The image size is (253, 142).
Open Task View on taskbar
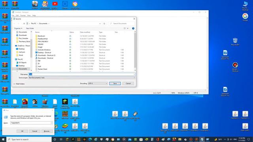(x=61, y=139)
